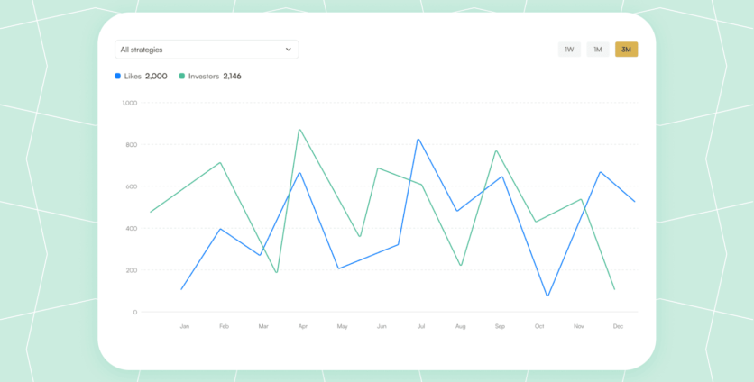Viewport: 754px width, 382px height.
Task: Click the Likes total value 2,000
Action: pos(156,77)
